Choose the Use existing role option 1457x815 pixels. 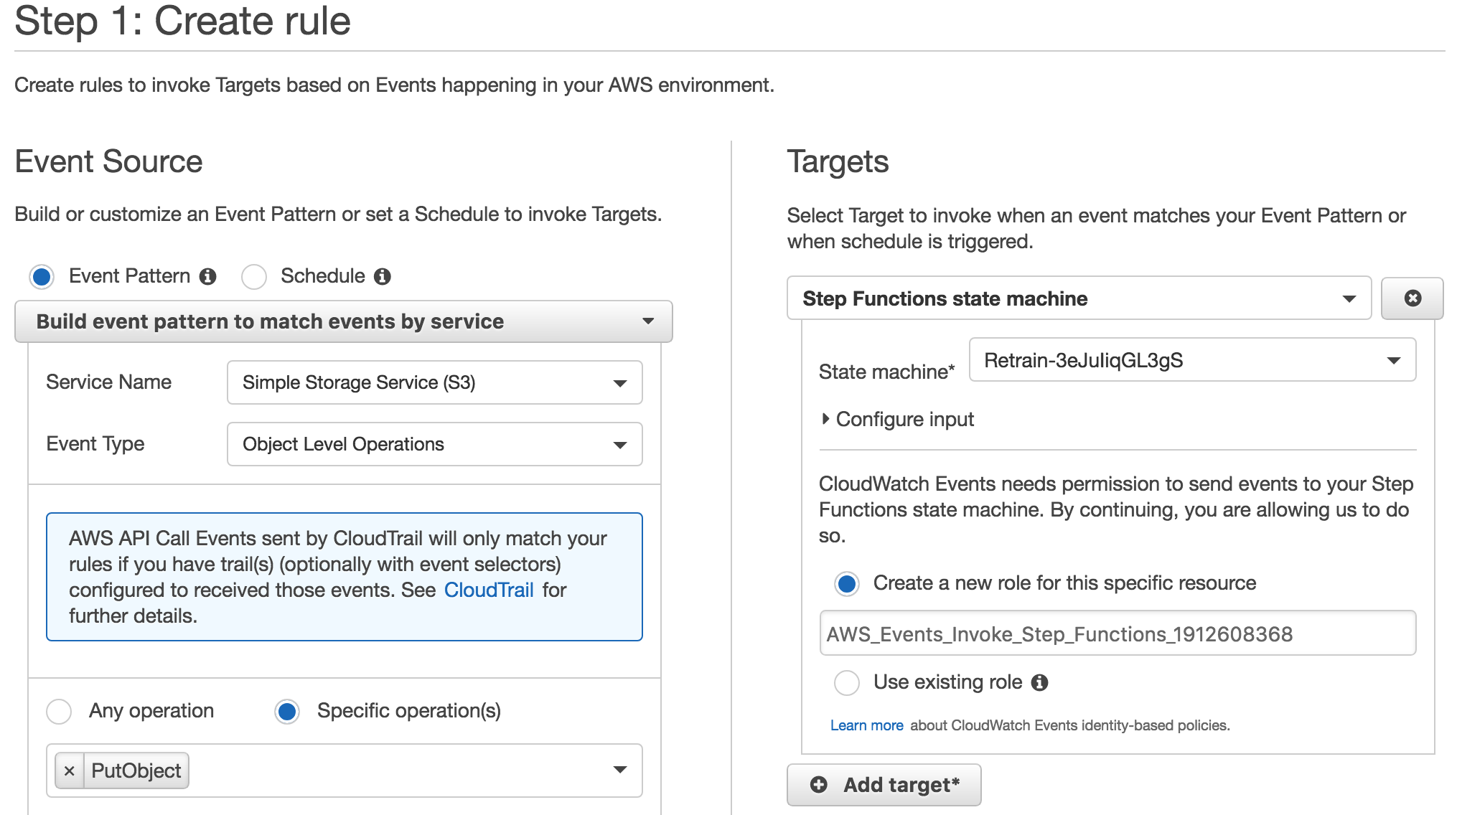[x=847, y=683]
